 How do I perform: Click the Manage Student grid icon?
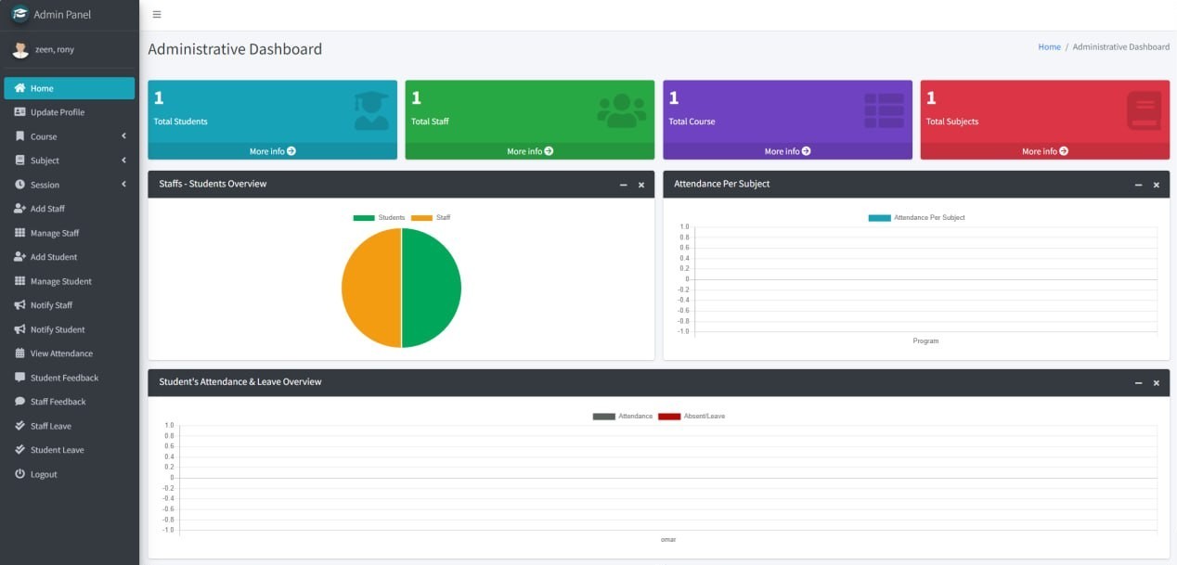[x=19, y=281]
